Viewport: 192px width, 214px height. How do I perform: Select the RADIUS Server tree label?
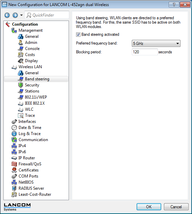click(x=31, y=188)
